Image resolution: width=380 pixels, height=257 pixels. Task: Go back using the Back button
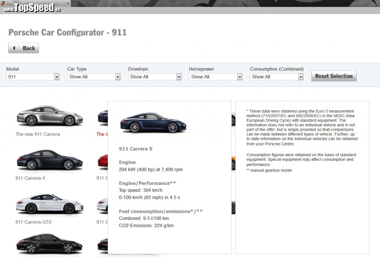pyautogui.click(x=23, y=48)
